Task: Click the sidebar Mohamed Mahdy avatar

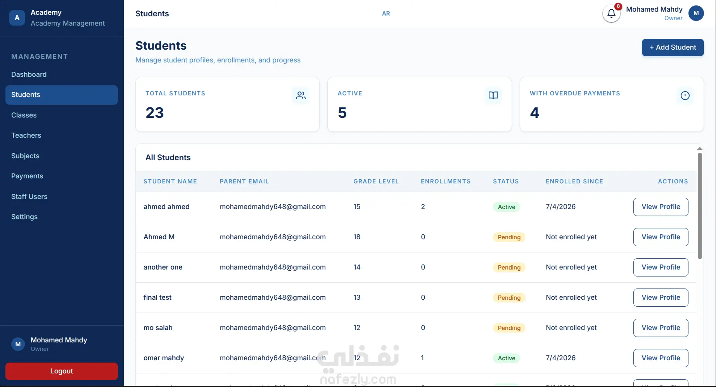Action: 18,344
